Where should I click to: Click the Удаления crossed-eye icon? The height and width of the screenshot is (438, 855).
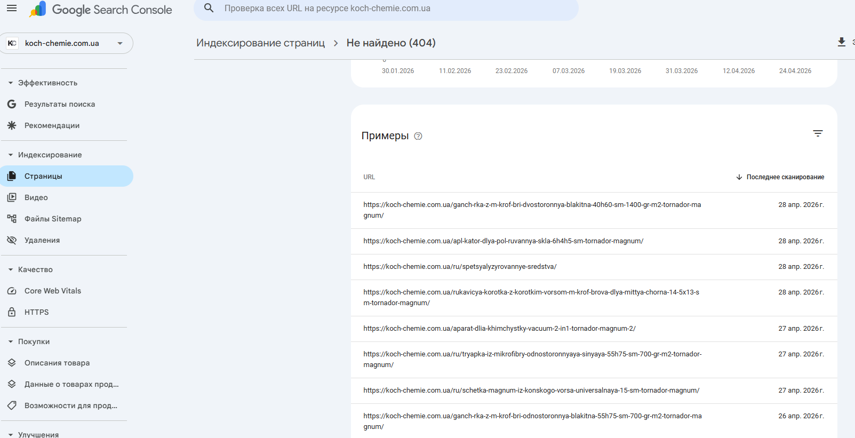point(12,240)
